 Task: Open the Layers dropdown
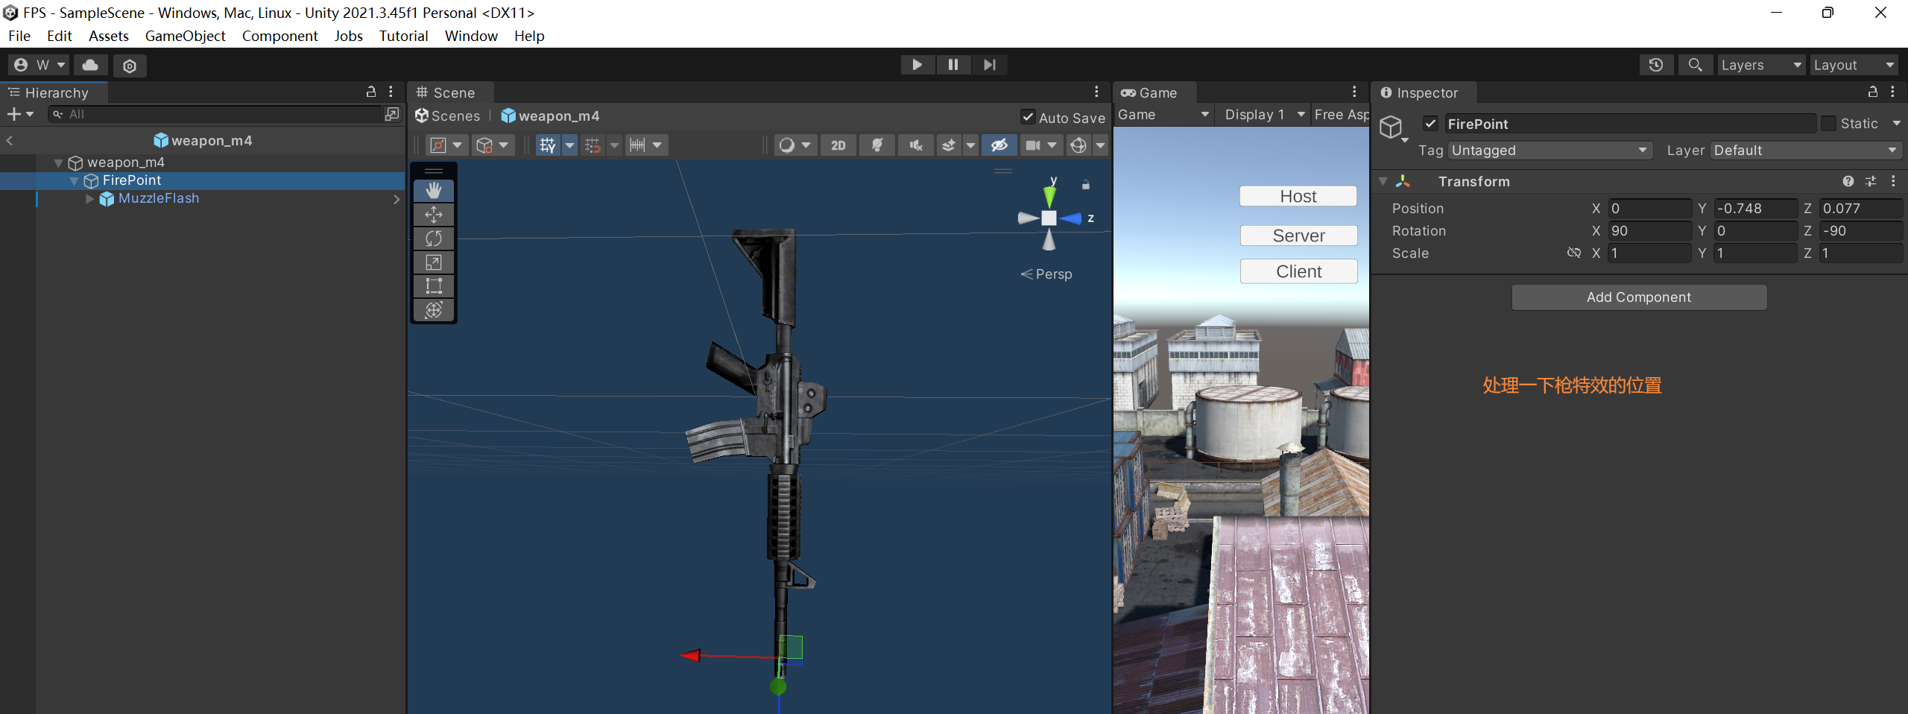(x=1762, y=65)
